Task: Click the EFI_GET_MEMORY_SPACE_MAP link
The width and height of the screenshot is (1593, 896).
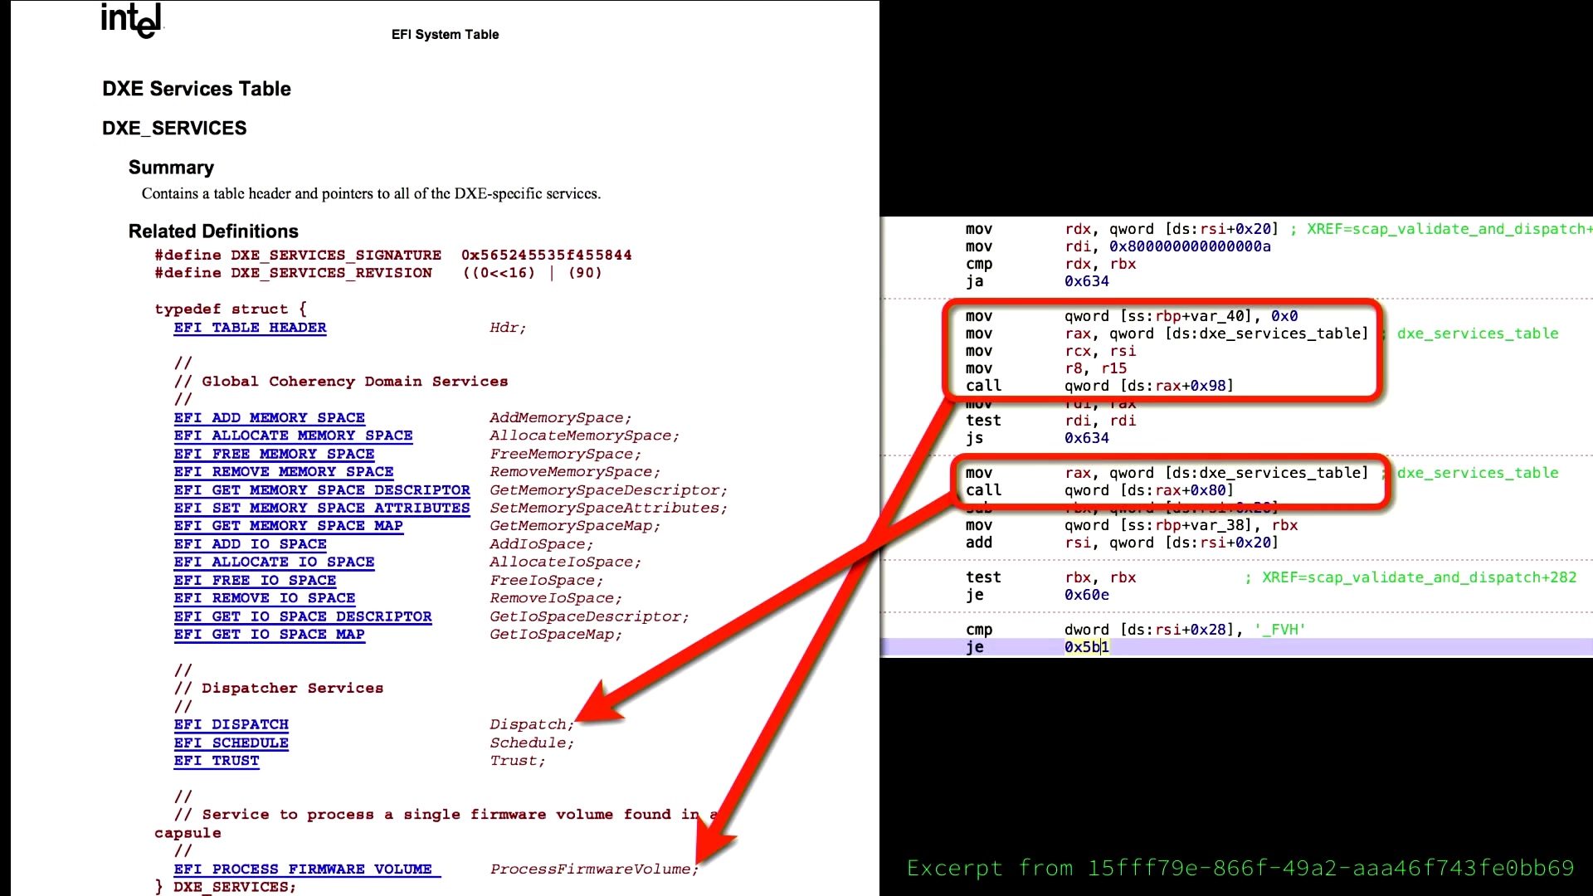Action: pyautogui.click(x=288, y=526)
